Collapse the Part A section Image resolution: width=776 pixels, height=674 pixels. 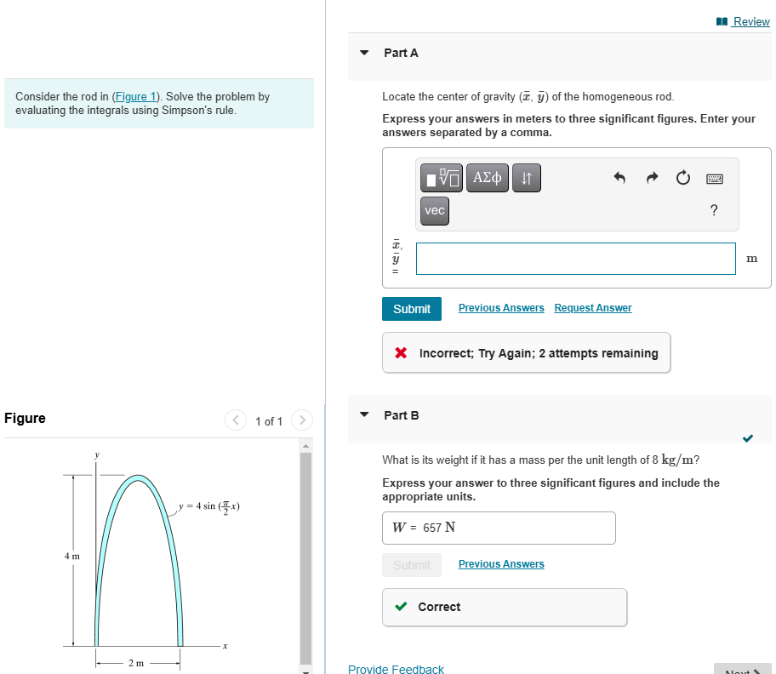point(364,53)
